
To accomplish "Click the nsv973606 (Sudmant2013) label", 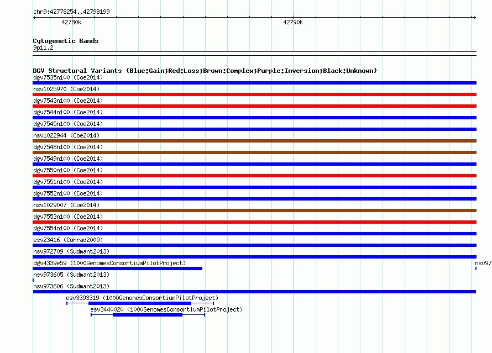I will [71, 286].
